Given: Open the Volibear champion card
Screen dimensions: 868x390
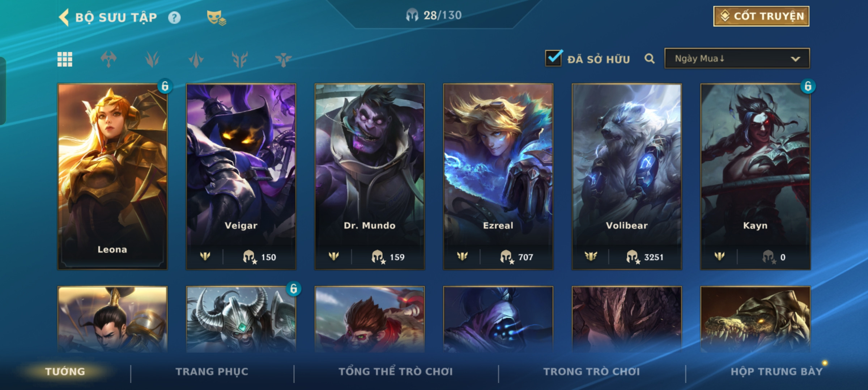Looking at the screenshot, I should click(x=626, y=177).
